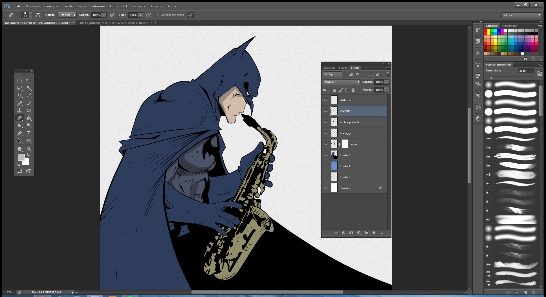Select the Clone Stamp tool
546x297 pixels.
[19, 111]
